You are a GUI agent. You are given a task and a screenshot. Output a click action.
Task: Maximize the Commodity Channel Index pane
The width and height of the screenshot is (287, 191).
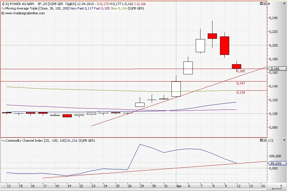coord(261,140)
